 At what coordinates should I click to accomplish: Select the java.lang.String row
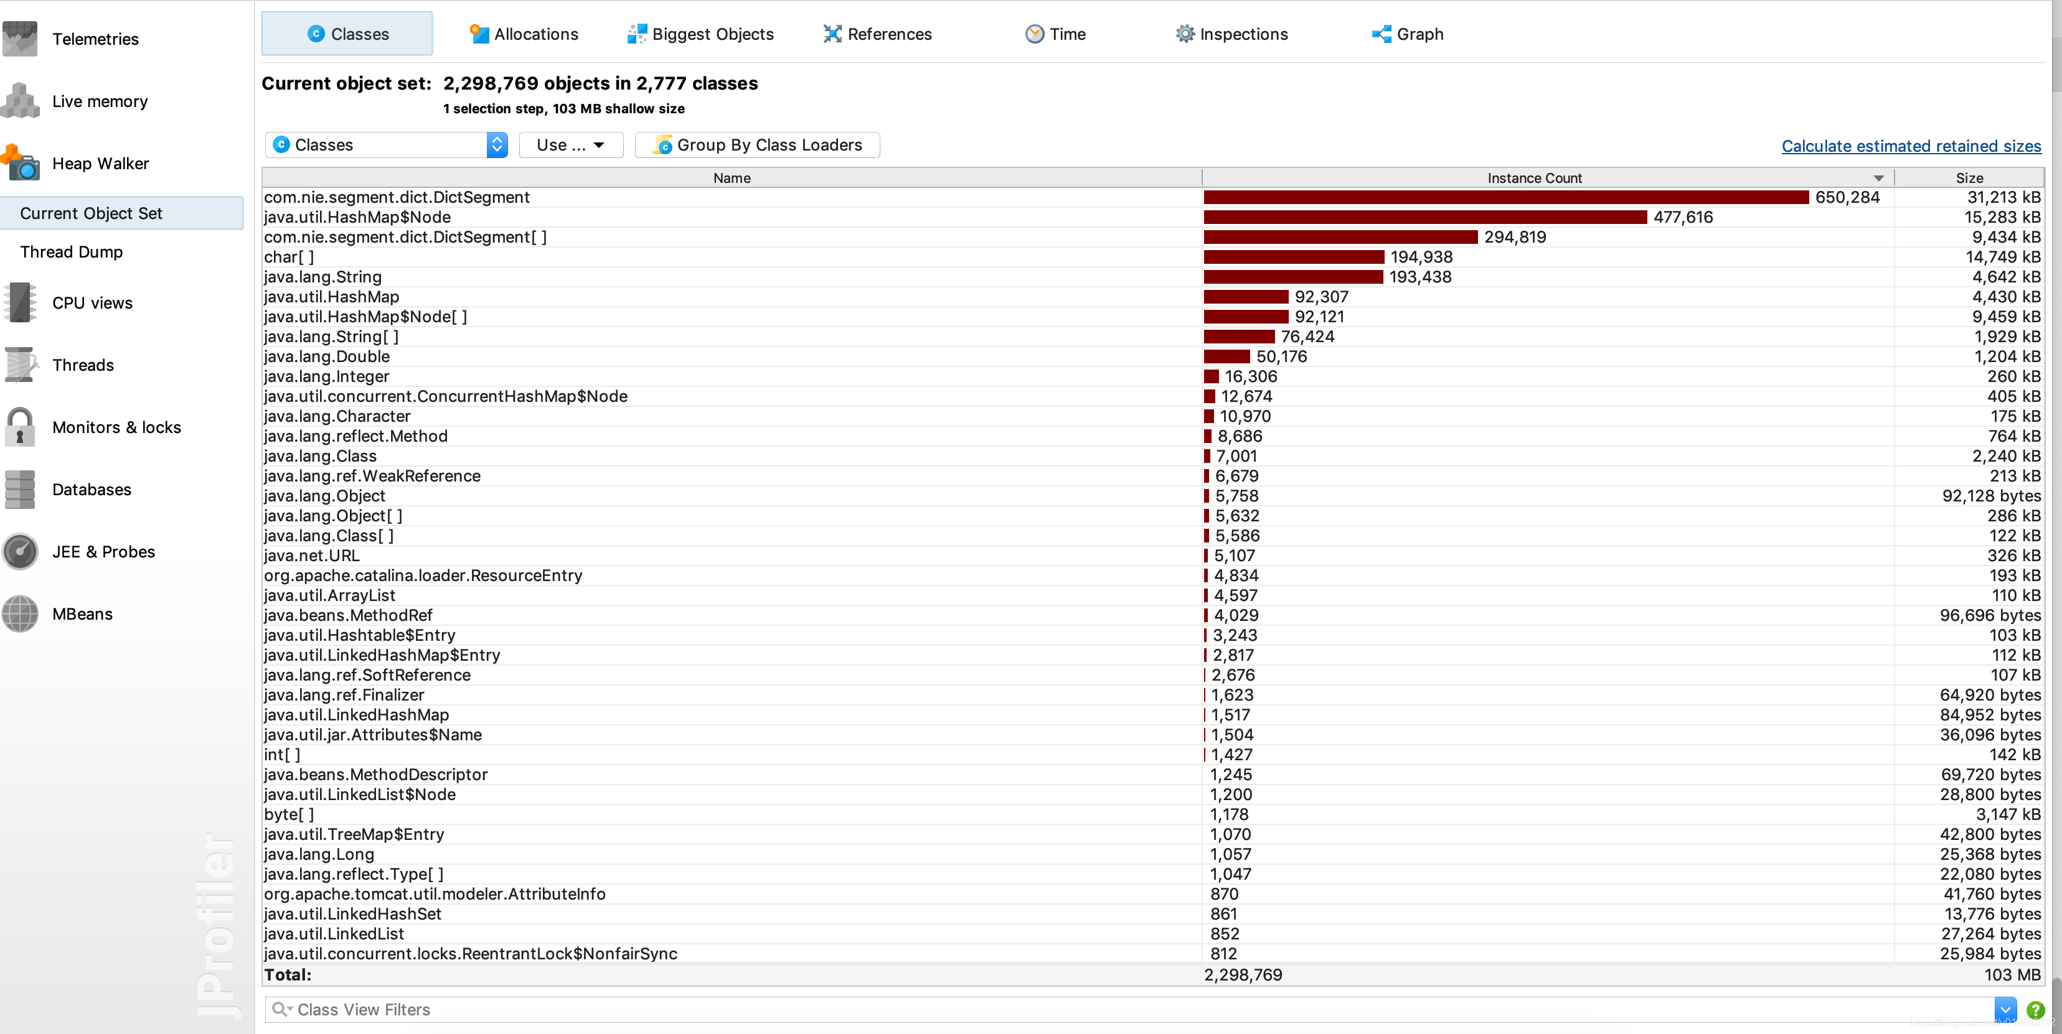coord(1152,277)
